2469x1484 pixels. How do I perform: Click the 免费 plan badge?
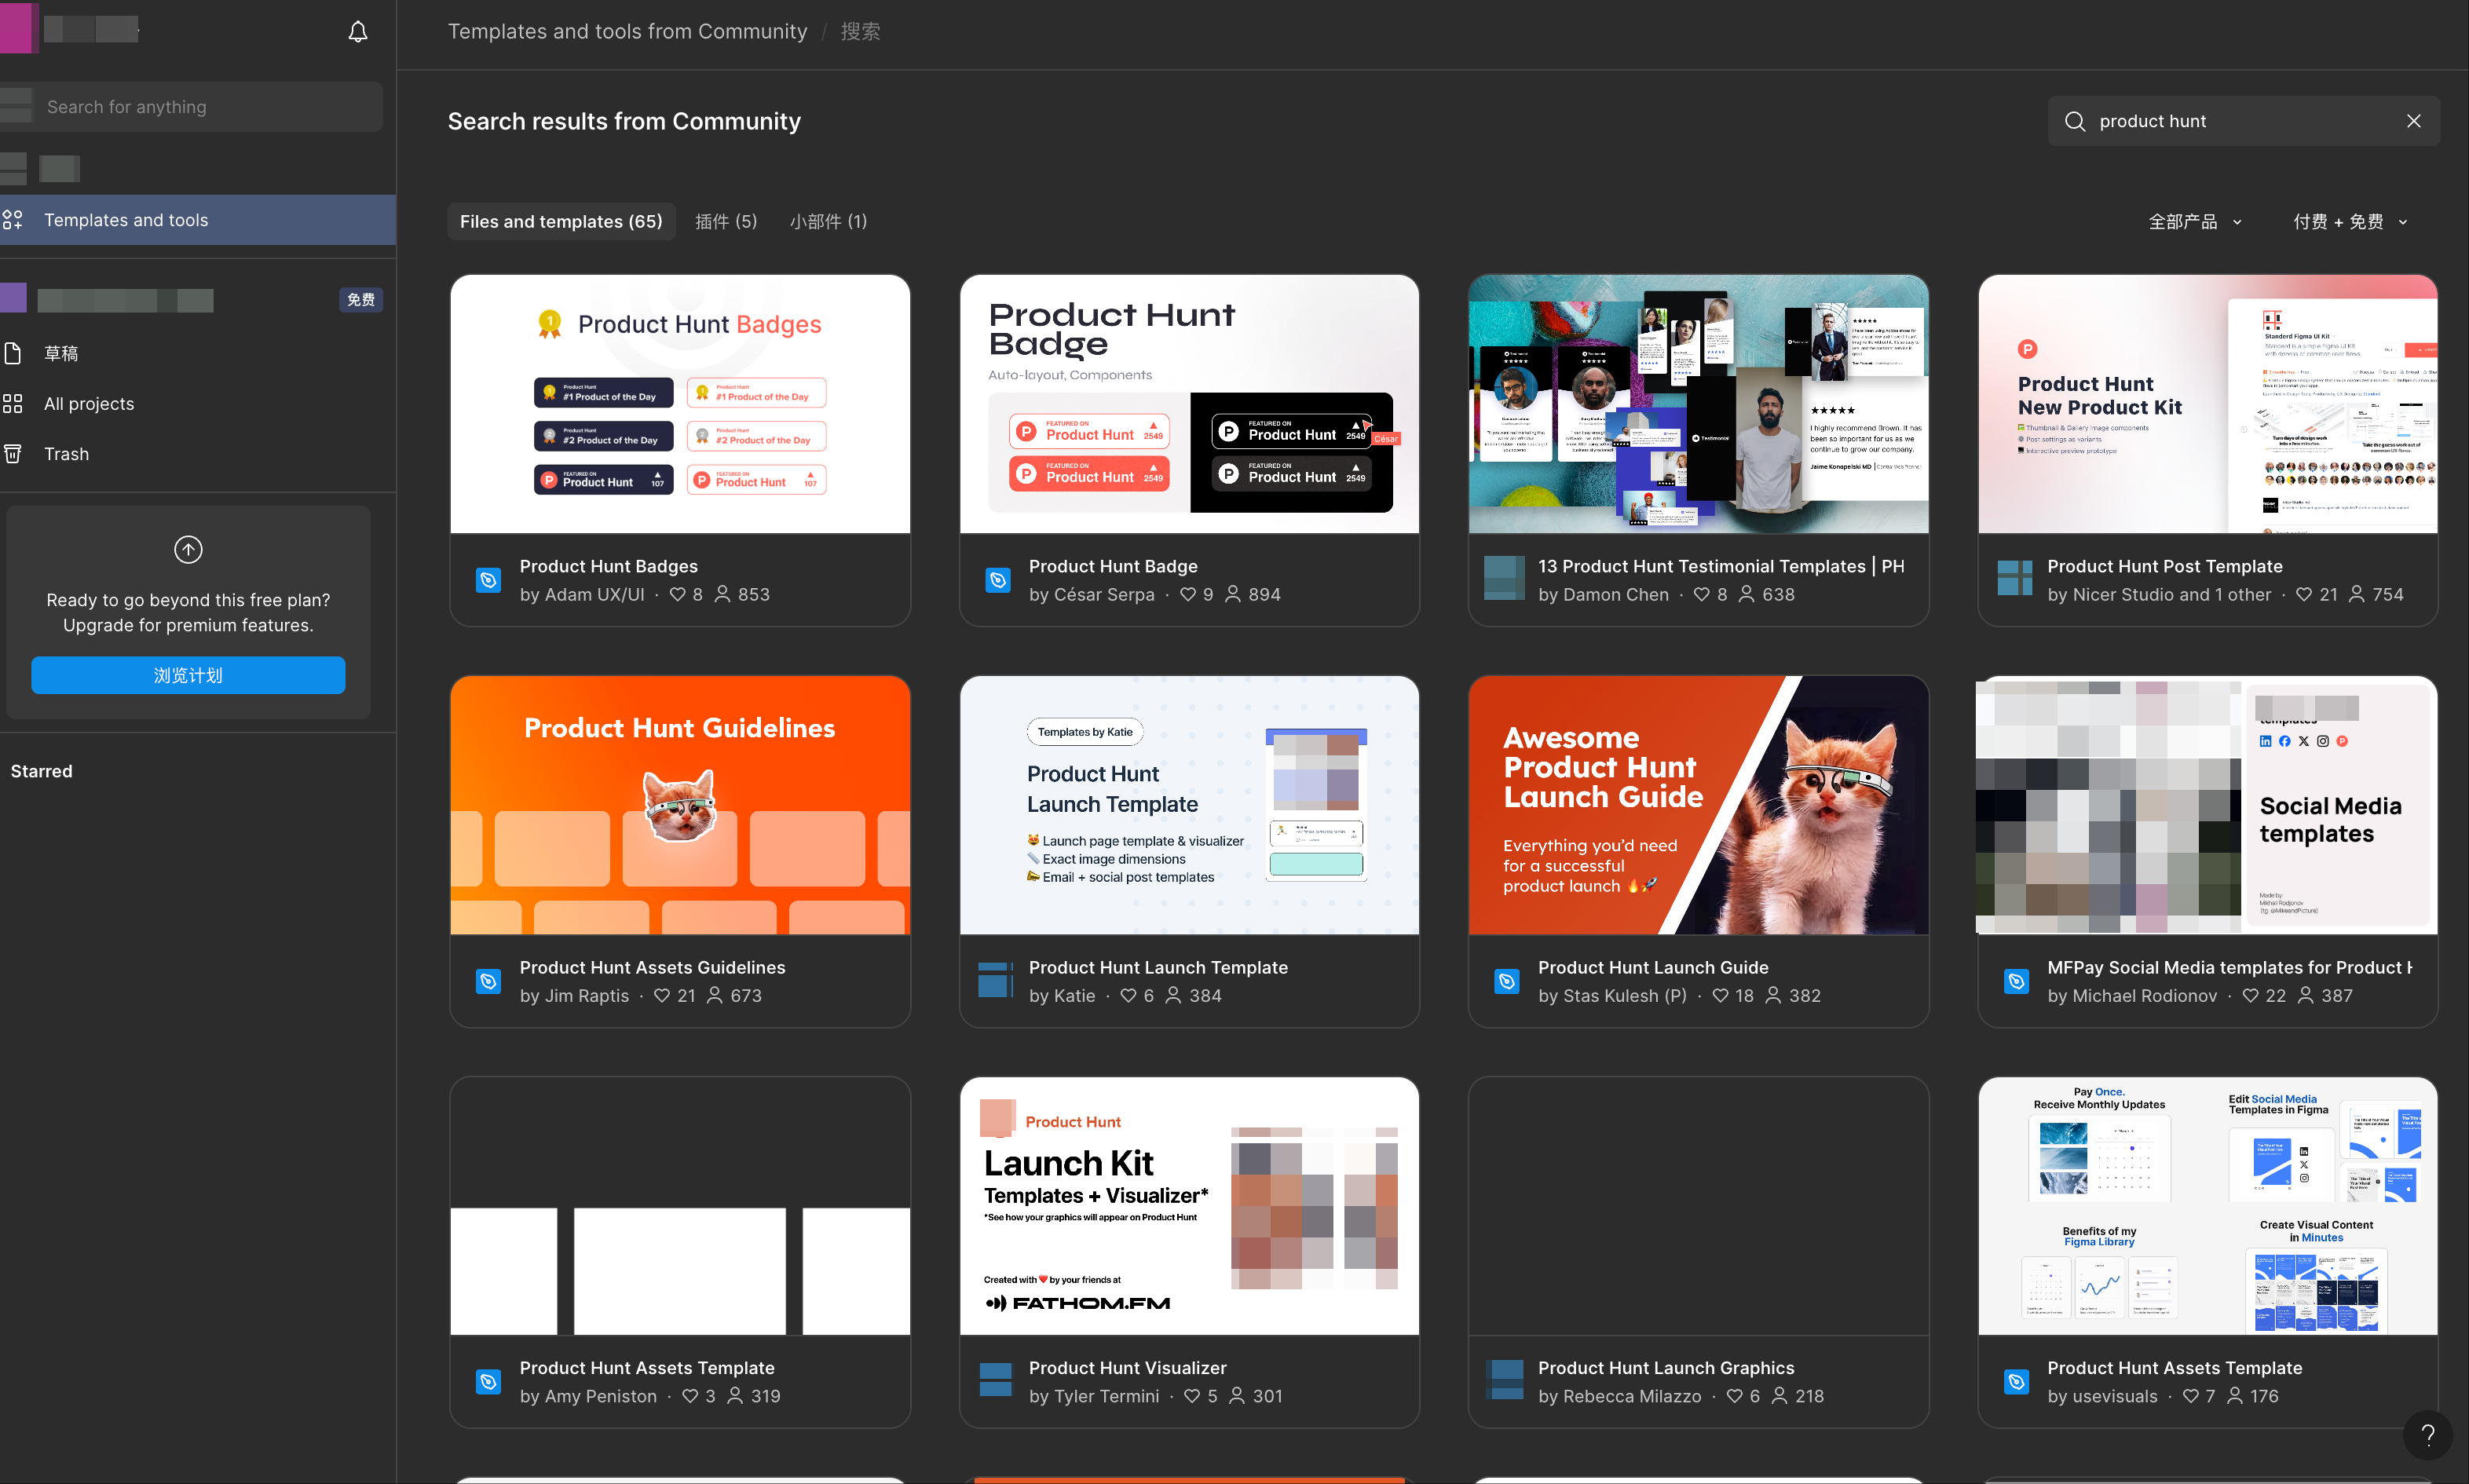[361, 299]
